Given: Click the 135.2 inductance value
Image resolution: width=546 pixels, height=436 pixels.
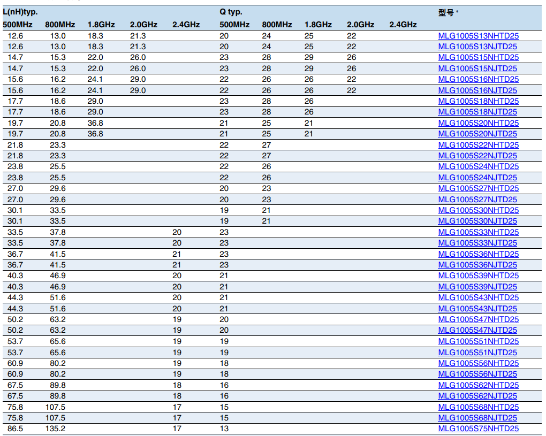Looking at the screenshot, I should (55, 429).
